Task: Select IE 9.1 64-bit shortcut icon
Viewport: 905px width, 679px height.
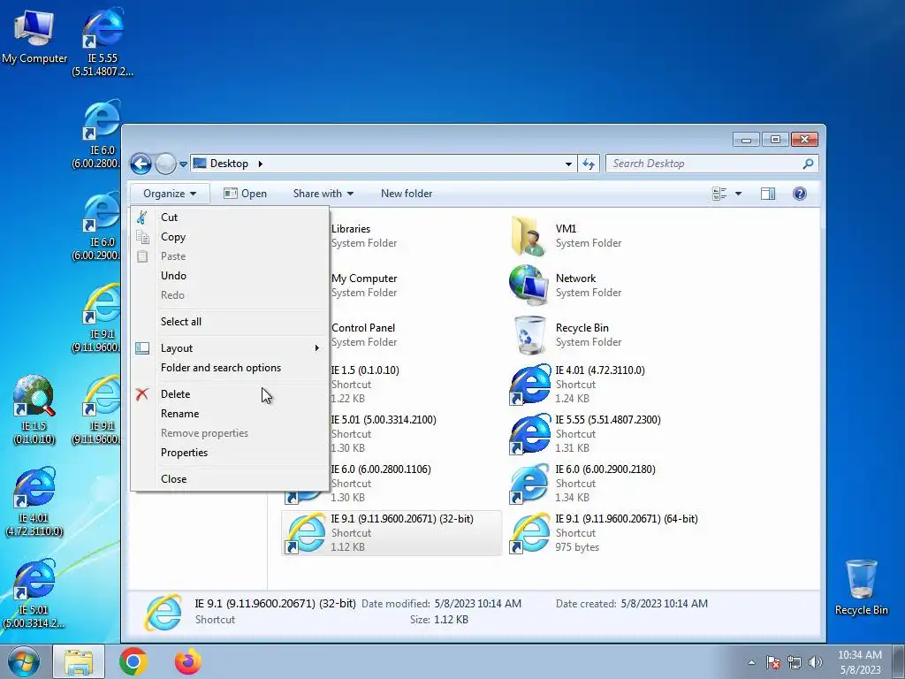Action: [x=529, y=533]
